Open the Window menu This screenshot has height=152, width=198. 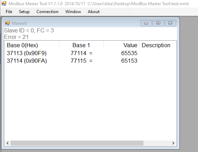[73, 12]
